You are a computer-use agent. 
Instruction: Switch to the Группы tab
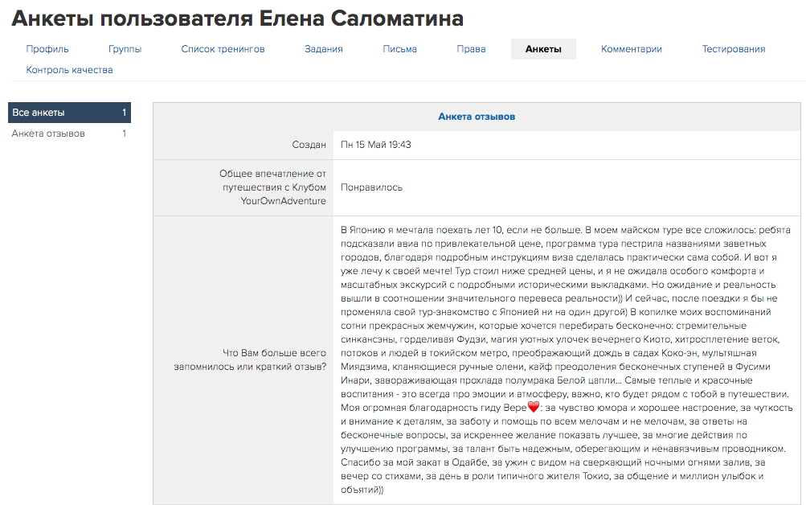(125, 49)
